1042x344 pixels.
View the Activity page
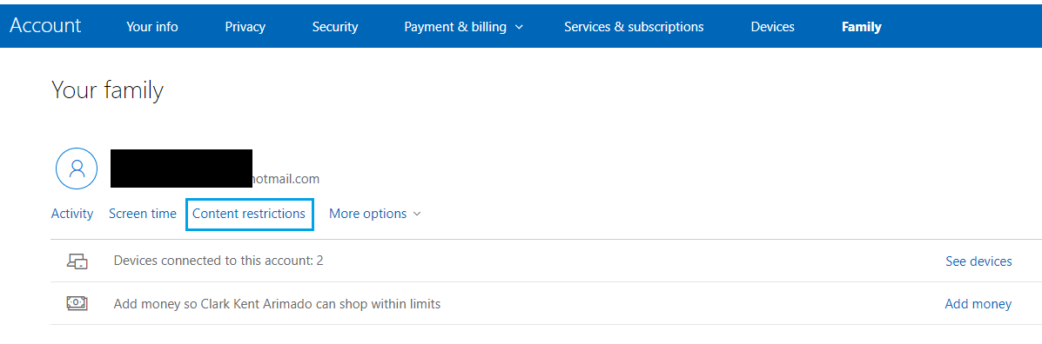coord(71,214)
